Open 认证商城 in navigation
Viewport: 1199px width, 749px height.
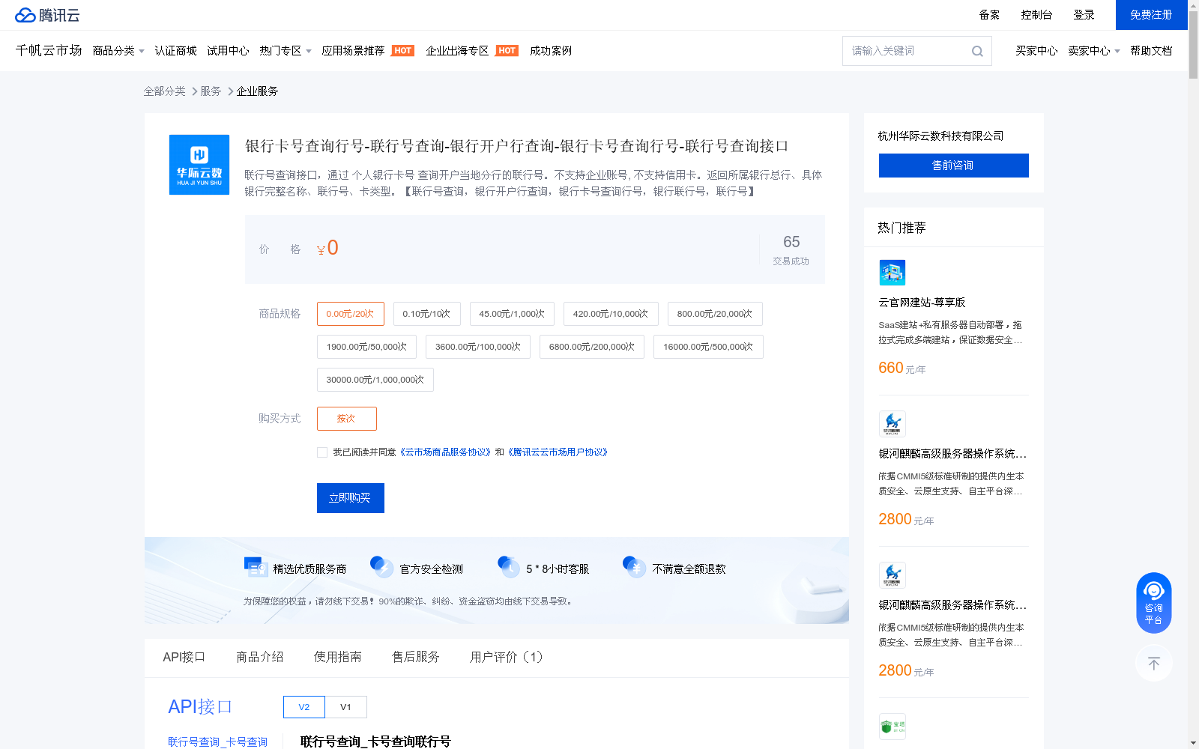(x=175, y=51)
